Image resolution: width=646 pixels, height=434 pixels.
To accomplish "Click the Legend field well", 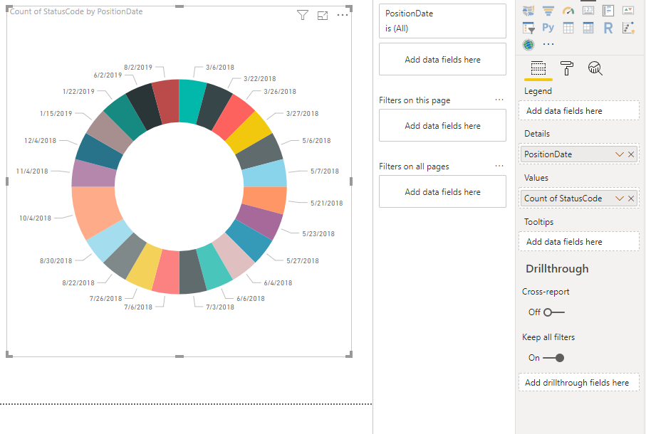I will [x=579, y=111].
